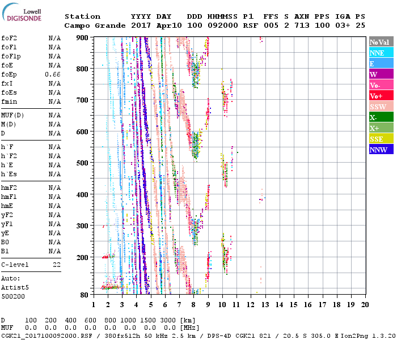Click the MUF(D) parameter row label
Viewport: 397px width, 340px height.
click(x=11, y=115)
